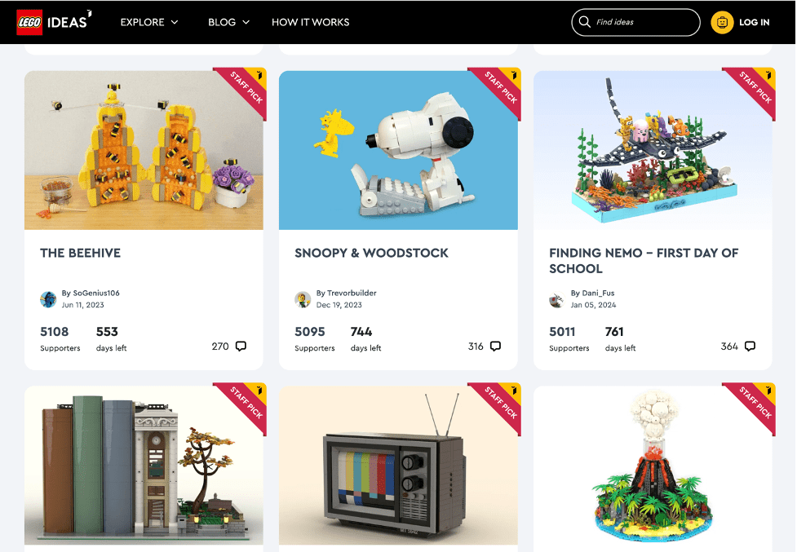
Task: Click Dani_Fus's avatar icon
Action: click(x=557, y=299)
